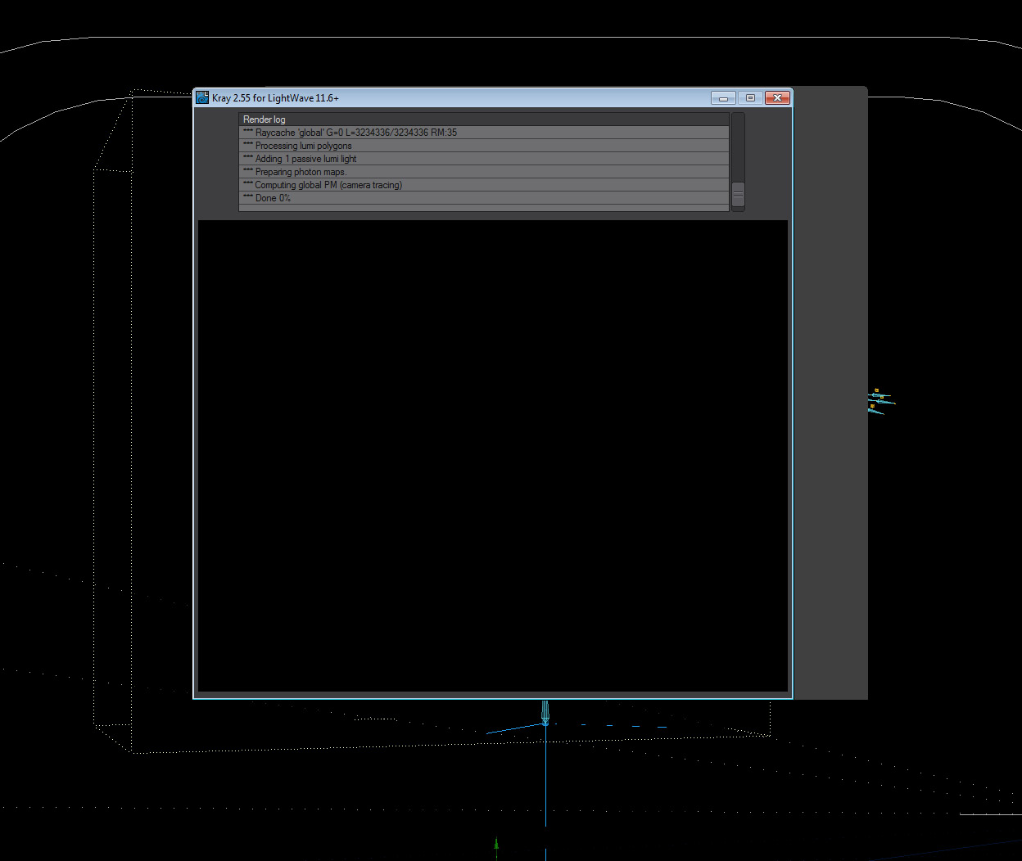Click the green axis arrow handle
This screenshot has height=861, width=1022.
coord(496,843)
